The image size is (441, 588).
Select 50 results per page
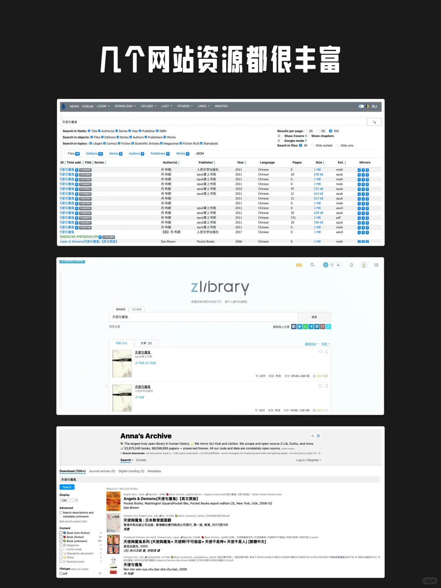click(318, 131)
